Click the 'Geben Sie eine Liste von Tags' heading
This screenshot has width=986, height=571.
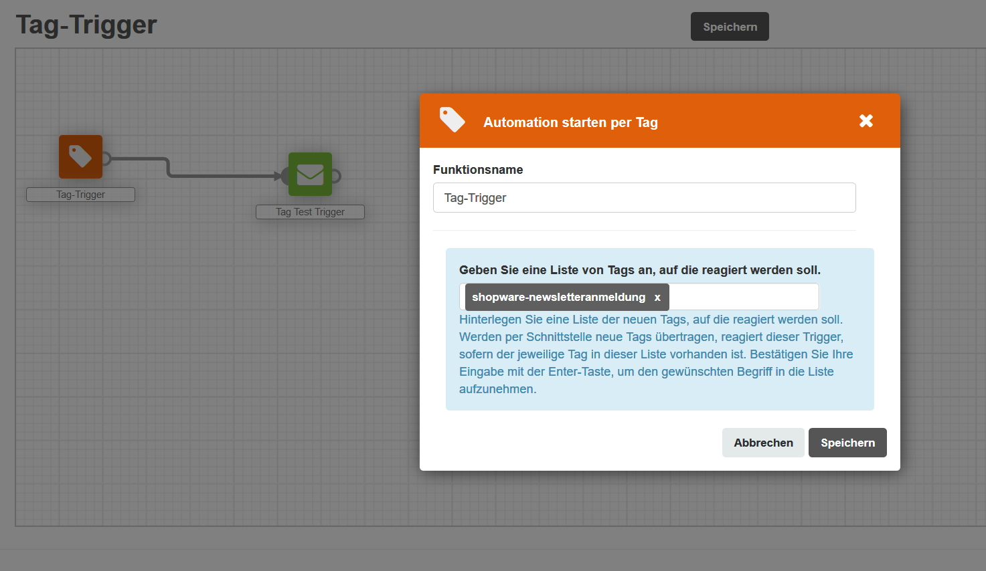click(639, 270)
